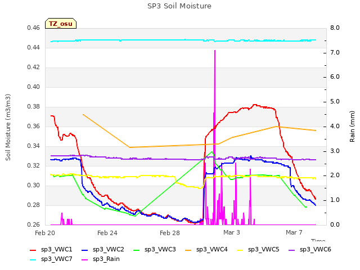Select the sp3_VWC6 legend label
Image resolution: width=360 pixels, height=270 pixels.
click(x=316, y=250)
